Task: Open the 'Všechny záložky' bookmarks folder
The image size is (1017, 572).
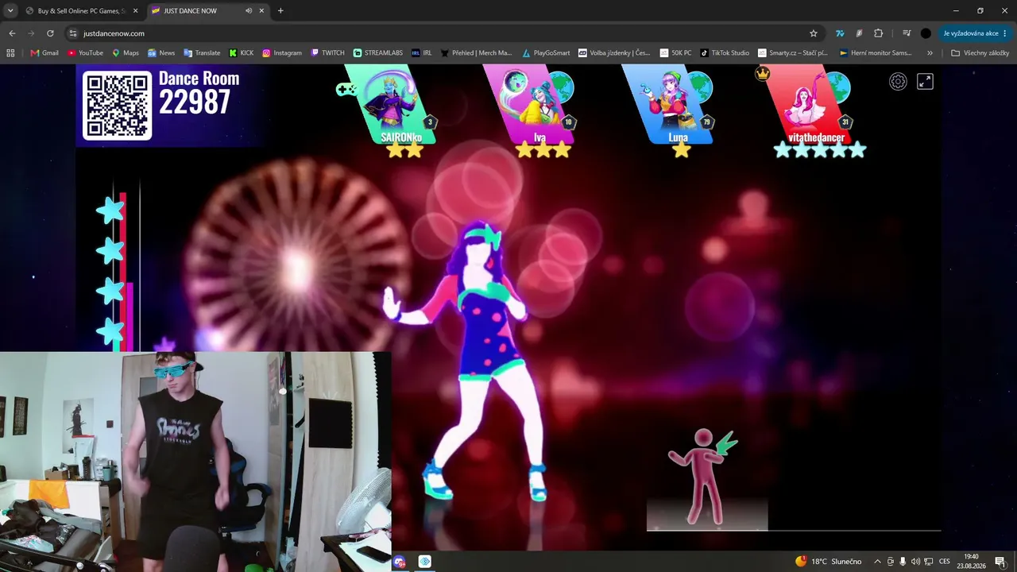Action: 980,53
